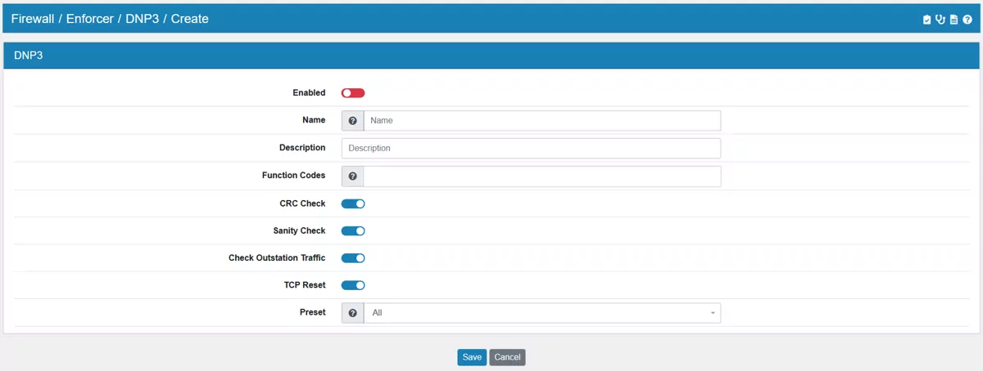983x371 pixels.
Task: Click the help icon next to Name field
Action: 352,121
